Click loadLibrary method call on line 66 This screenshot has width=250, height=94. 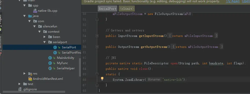[x=135, y=80]
